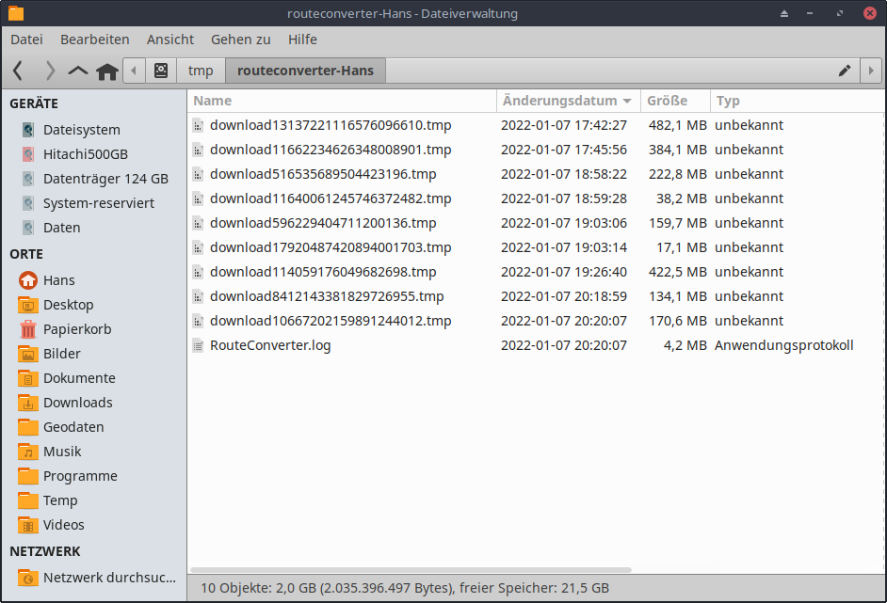Open Hitachi500GB drive in sidebar
887x603 pixels.
pos(86,154)
